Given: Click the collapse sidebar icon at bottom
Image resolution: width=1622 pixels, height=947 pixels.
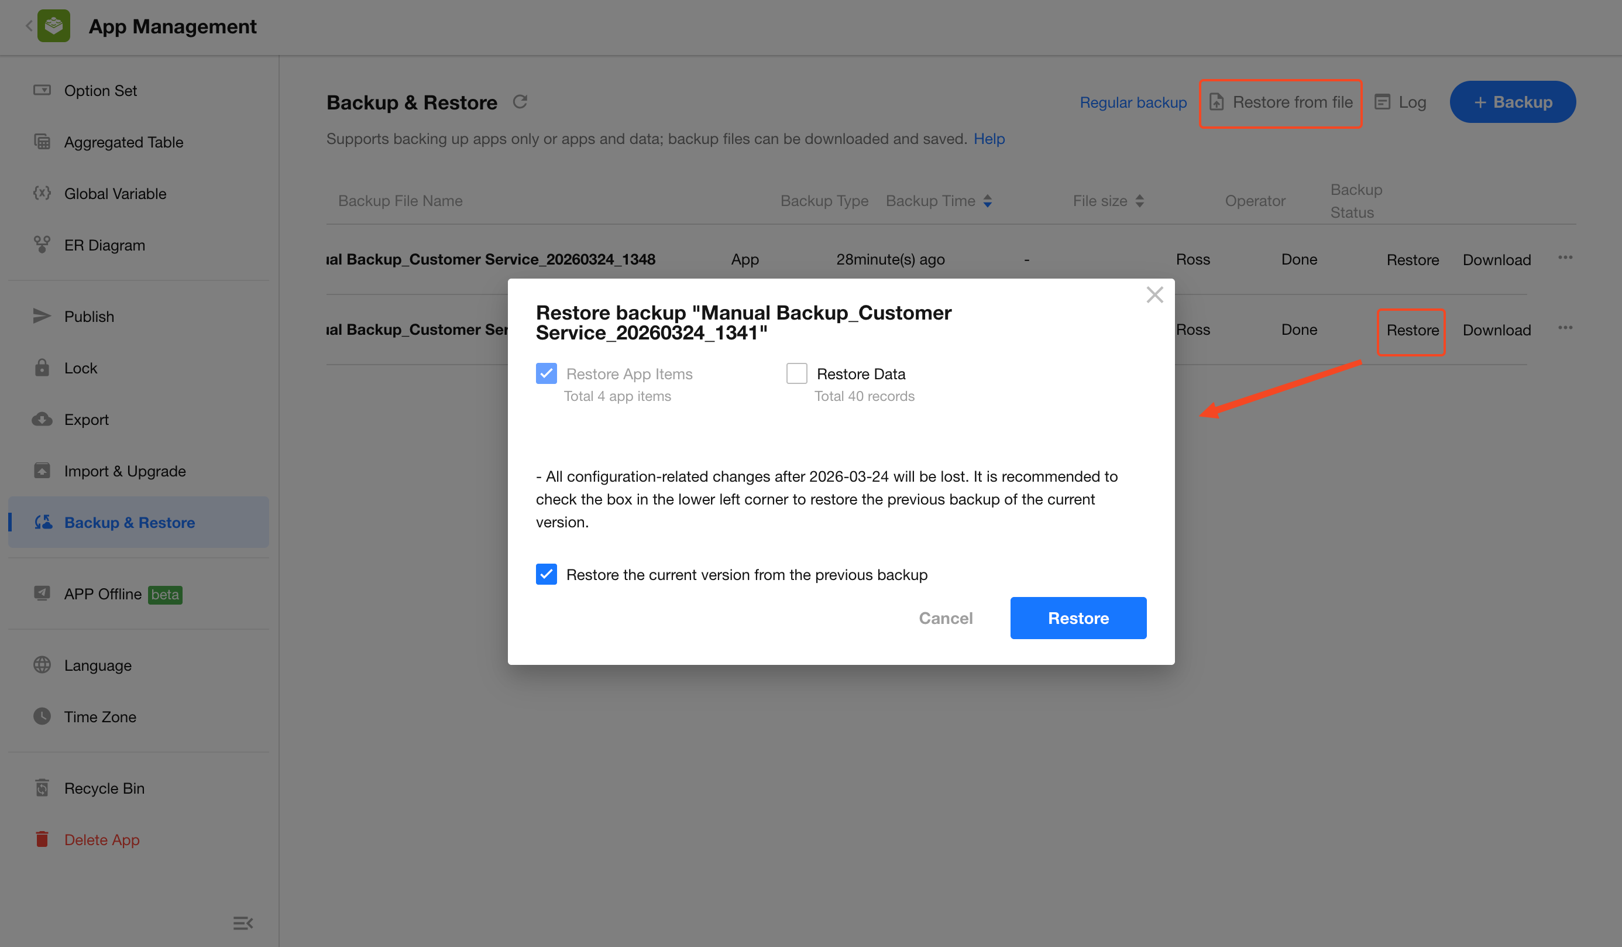Looking at the screenshot, I should pyautogui.click(x=243, y=922).
